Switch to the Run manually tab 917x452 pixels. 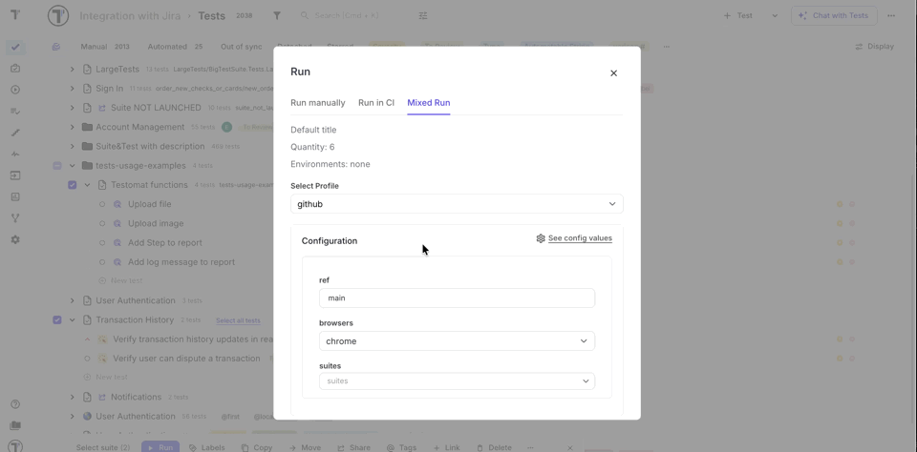pyautogui.click(x=317, y=103)
